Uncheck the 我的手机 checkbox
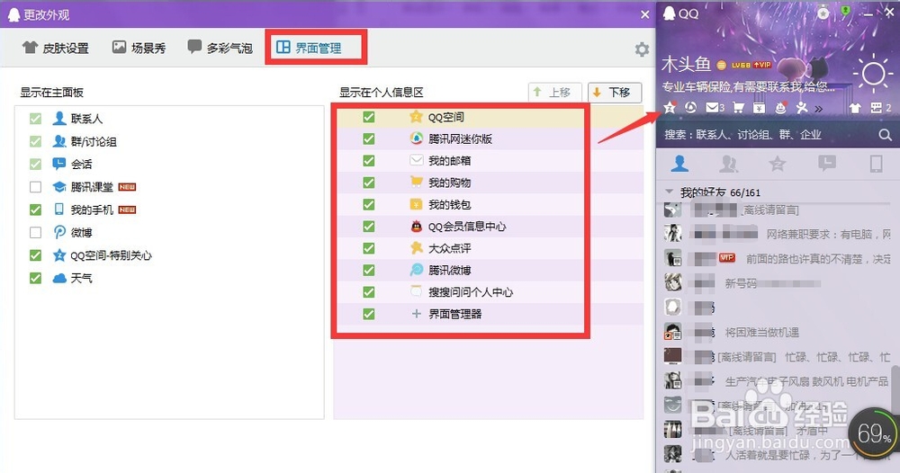The height and width of the screenshot is (473, 900). coord(36,210)
